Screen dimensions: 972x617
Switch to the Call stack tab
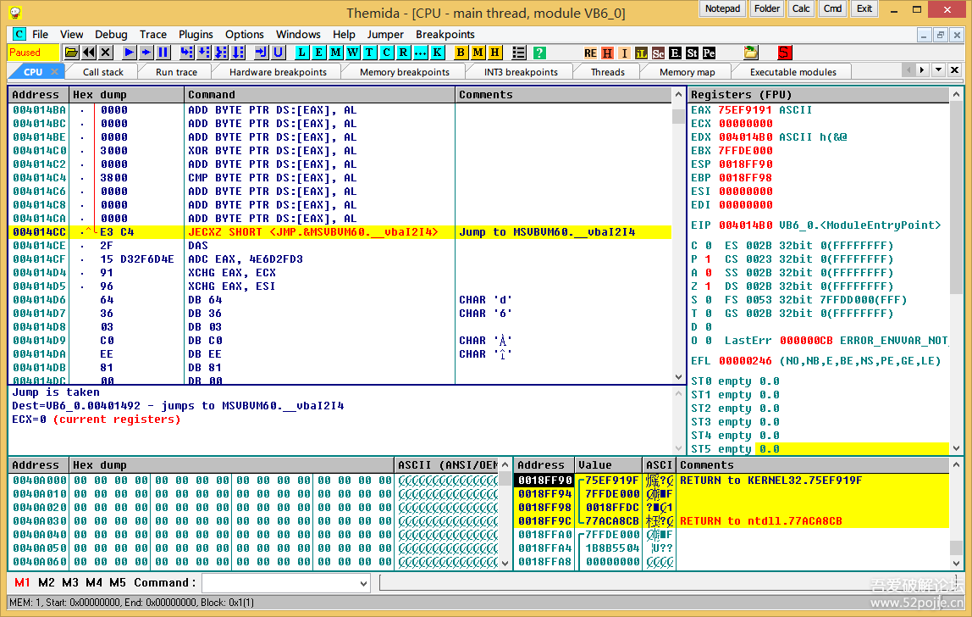(103, 72)
